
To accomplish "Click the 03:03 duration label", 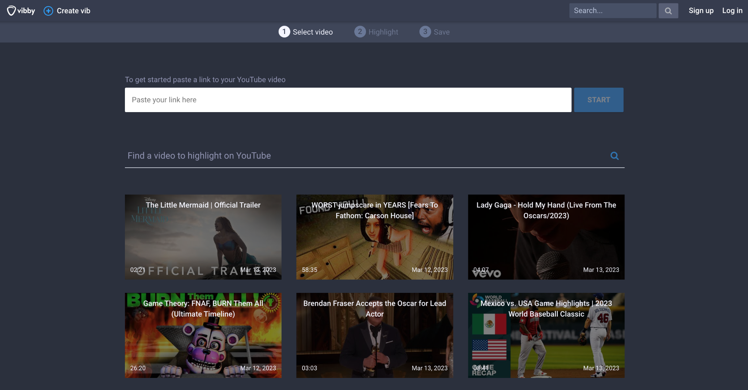I will point(309,368).
